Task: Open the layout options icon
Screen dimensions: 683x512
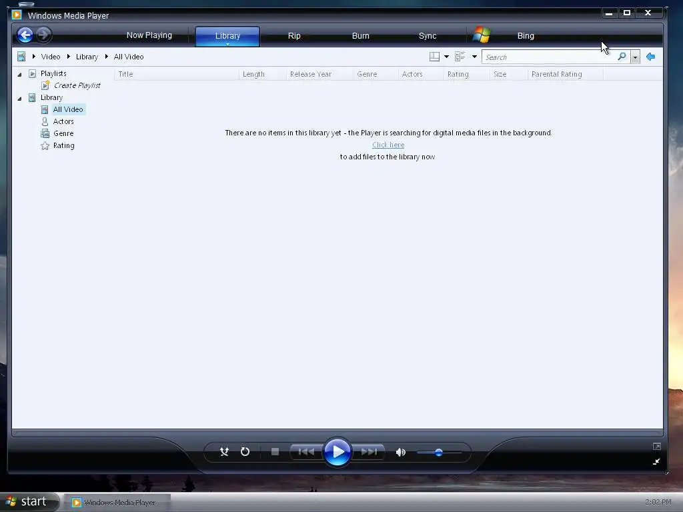Action: pos(434,57)
